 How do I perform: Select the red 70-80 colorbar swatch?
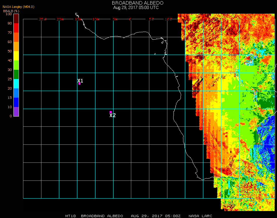[x=16, y=28]
